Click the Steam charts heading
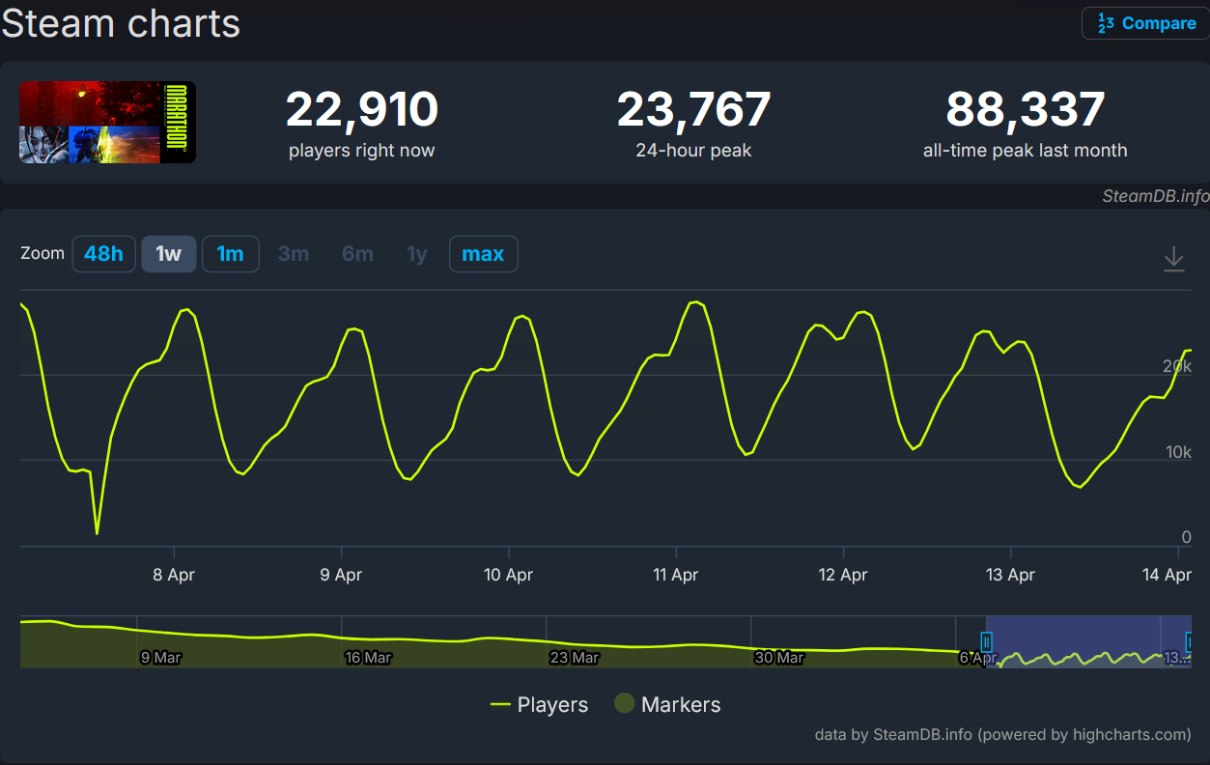The height and width of the screenshot is (765, 1210). click(121, 23)
